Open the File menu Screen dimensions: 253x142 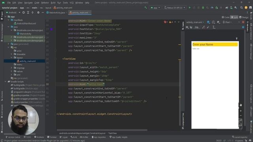(x=9, y=3)
